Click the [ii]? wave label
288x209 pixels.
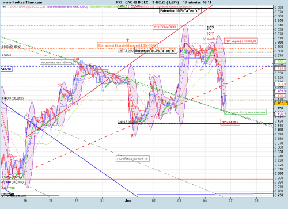click(x=210, y=28)
